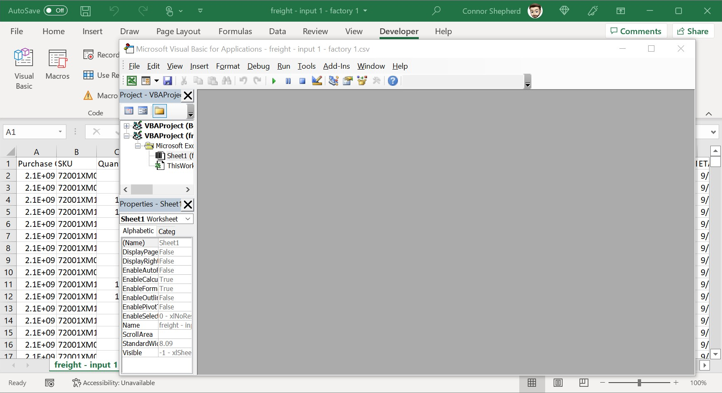Click zoom out minus button
722x393 pixels.
coord(602,383)
